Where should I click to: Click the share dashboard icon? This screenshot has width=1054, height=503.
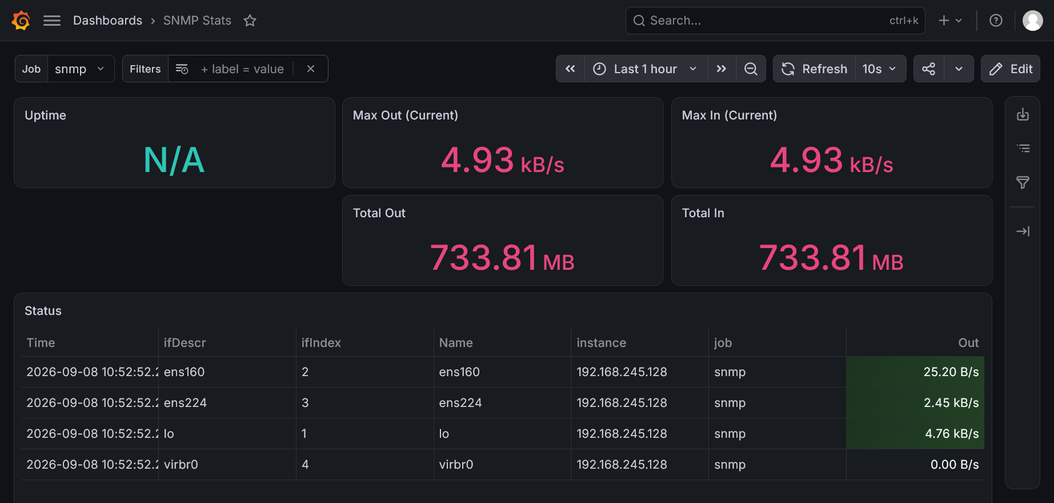tap(929, 69)
